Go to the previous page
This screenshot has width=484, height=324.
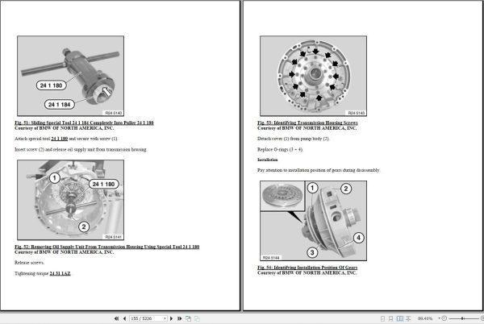pos(124,318)
